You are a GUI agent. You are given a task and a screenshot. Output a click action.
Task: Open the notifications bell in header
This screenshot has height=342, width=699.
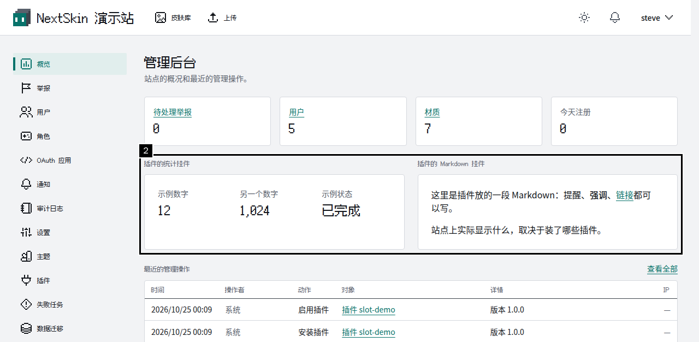[615, 18]
